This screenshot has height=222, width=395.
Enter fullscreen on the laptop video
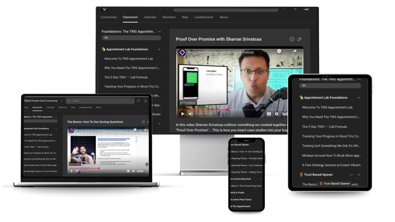point(147,171)
